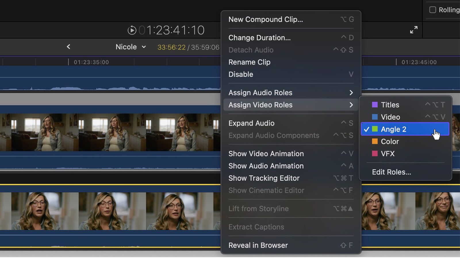Click the orange Color role swatch

pos(374,141)
